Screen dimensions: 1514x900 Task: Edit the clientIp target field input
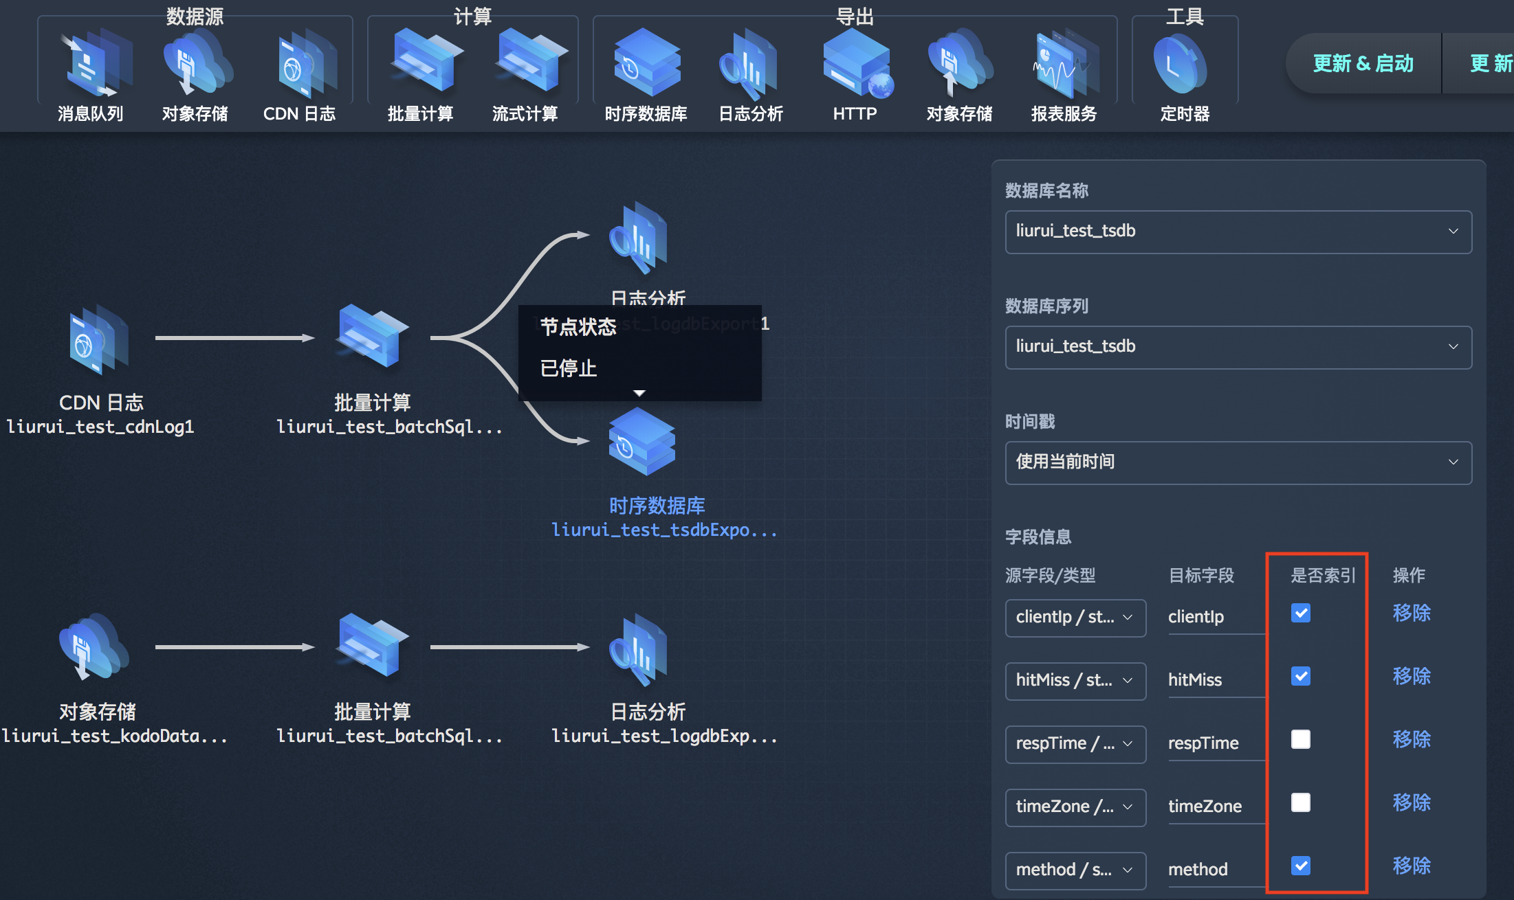tap(1216, 617)
